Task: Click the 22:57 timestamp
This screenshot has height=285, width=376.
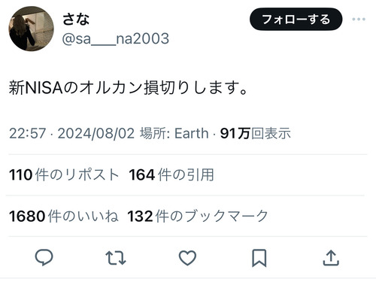Action: [x=28, y=133]
